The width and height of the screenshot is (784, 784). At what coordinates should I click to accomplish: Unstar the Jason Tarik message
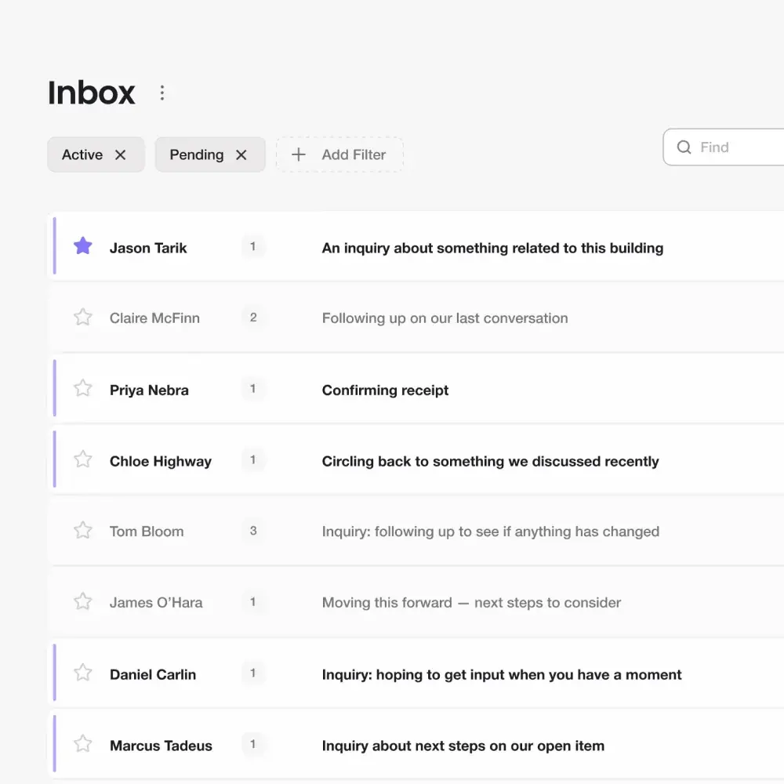[x=83, y=245]
